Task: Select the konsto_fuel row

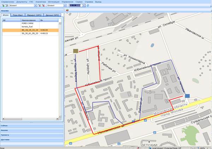Action: click(30, 26)
